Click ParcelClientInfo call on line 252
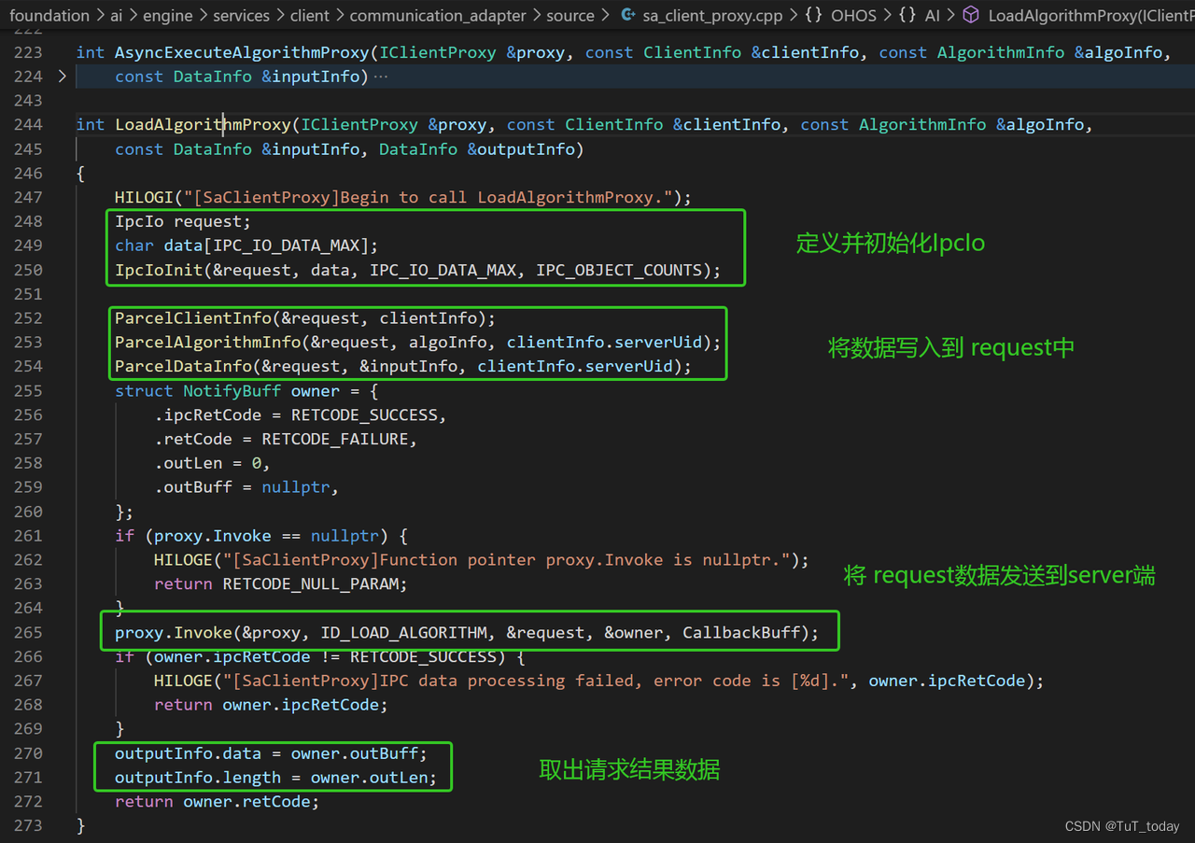The height and width of the screenshot is (843, 1195). click(x=305, y=318)
